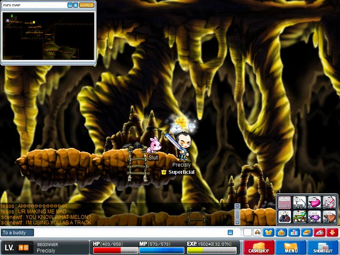Use the brown item in Pdn slot
Image resolution: width=340 pixels, height=255 pixels.
point(329,216)
